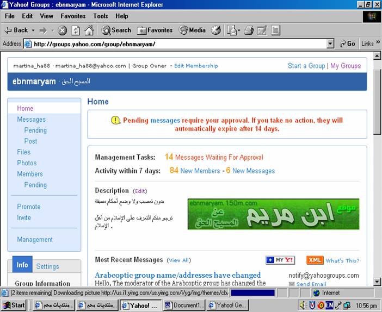The height and width of the screenshot is (312, 382).
Task: Go back with the Back arrow button
Action: pos(16,30)
